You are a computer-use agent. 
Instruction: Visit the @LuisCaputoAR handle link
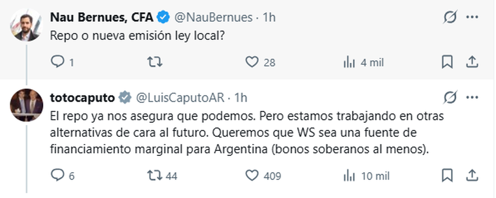(180, 98)
